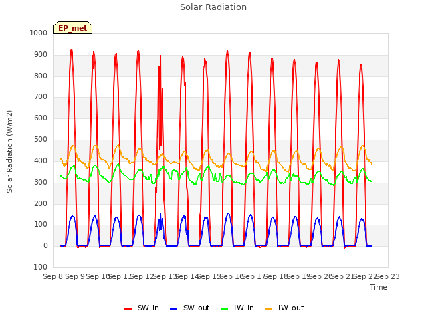Toggle LW_out series in legend
428x321 pixels.
[284, 308]
